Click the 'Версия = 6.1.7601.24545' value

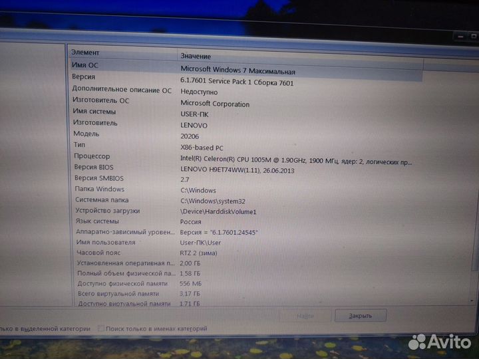coord(219,232)
